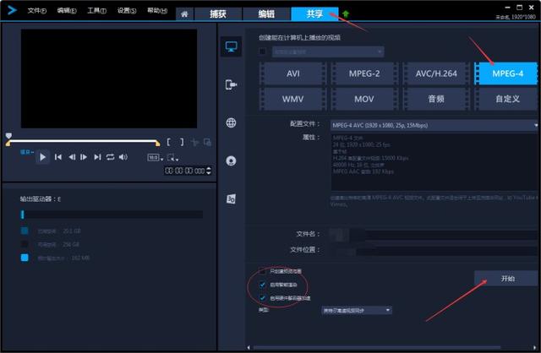Select the Disc burning category icon
Screen dimensions: 541x353
coord(231,160)
